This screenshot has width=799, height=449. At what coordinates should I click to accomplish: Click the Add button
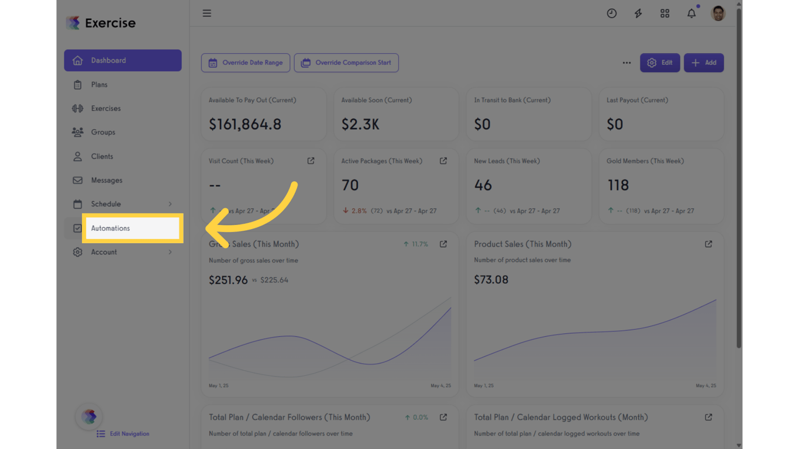point(704,63)
